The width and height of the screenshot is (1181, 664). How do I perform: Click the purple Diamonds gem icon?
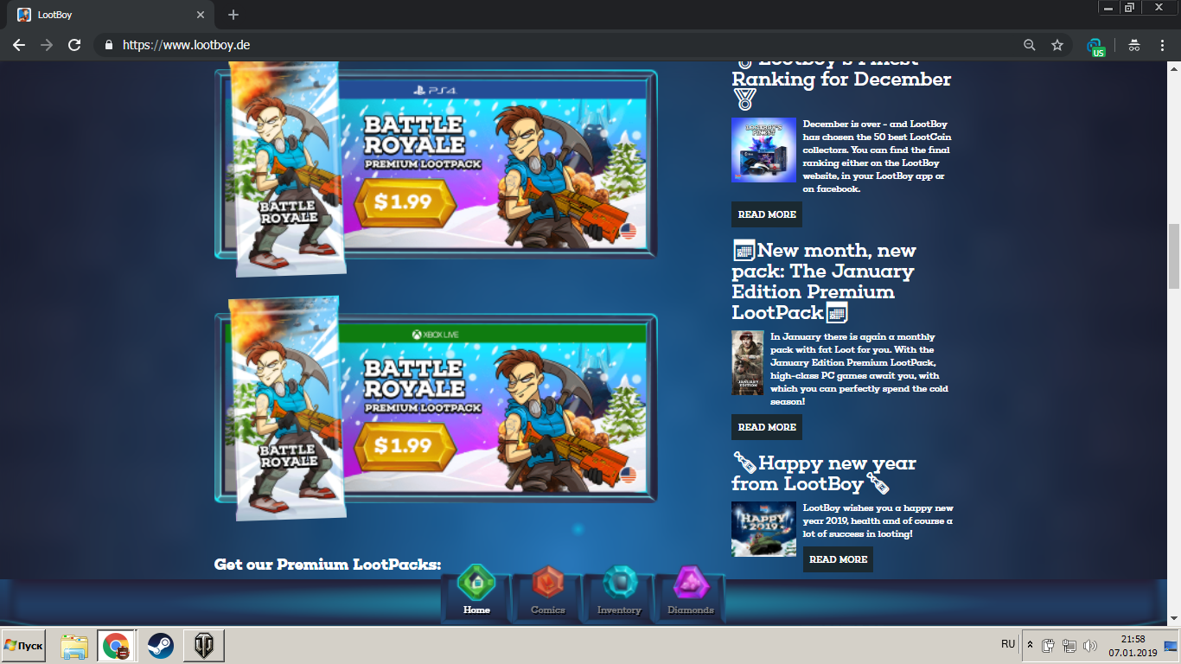click(691, 583)
